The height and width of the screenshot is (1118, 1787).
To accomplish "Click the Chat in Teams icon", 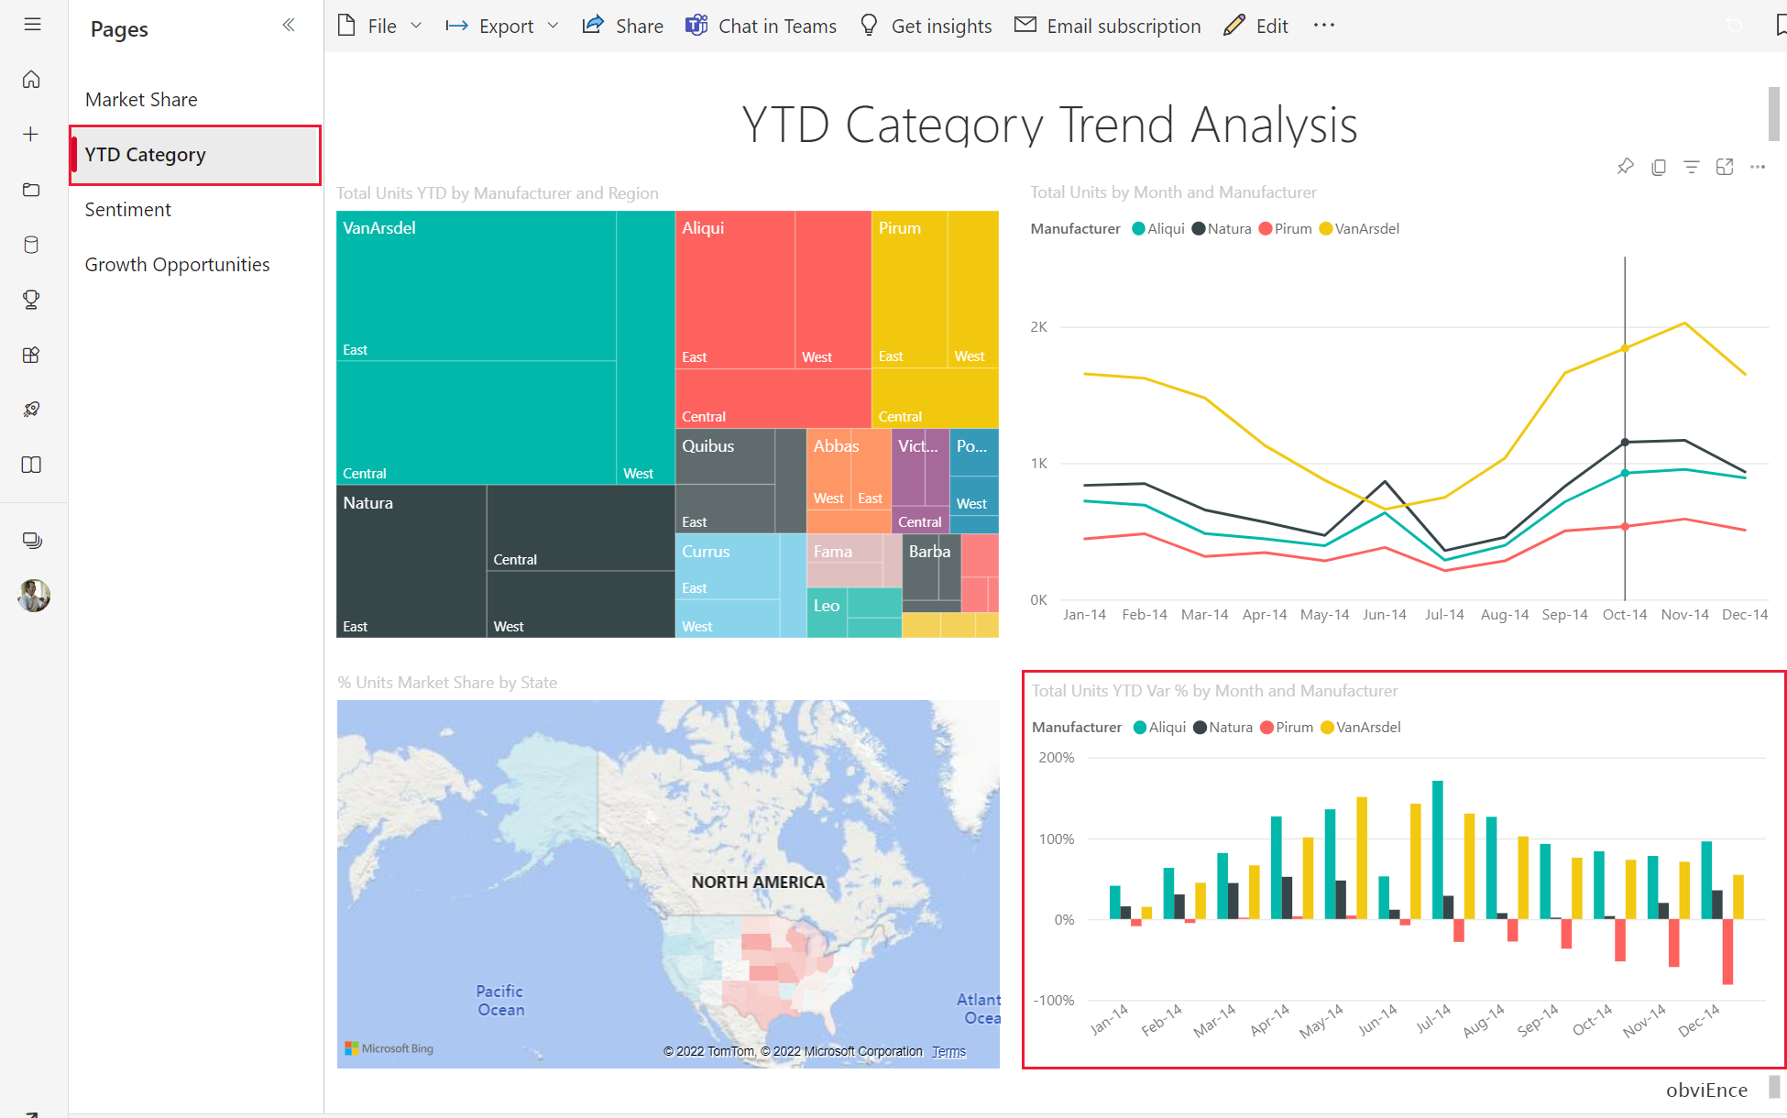I will (696, 26).
